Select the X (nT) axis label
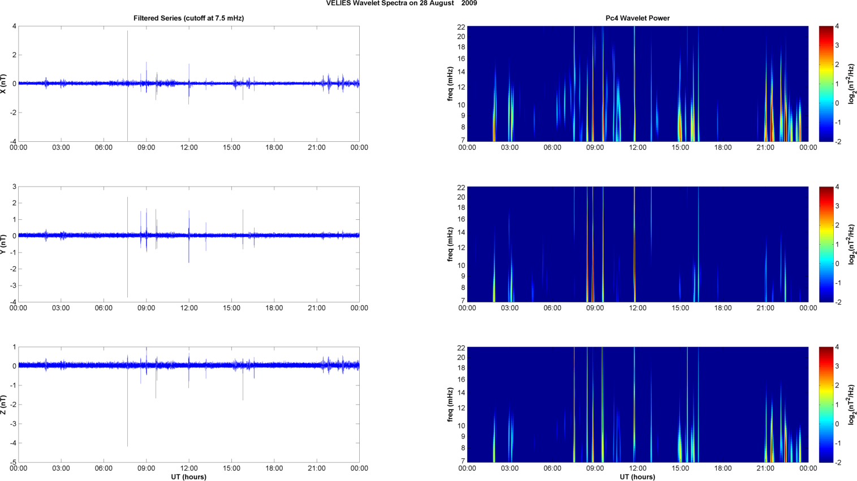The width and height of the screenshot is (857, 481). (x=5, y=84)
